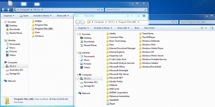Expand Network node in front window
Screen dimensions: 215x107
(x=77, y=93)
